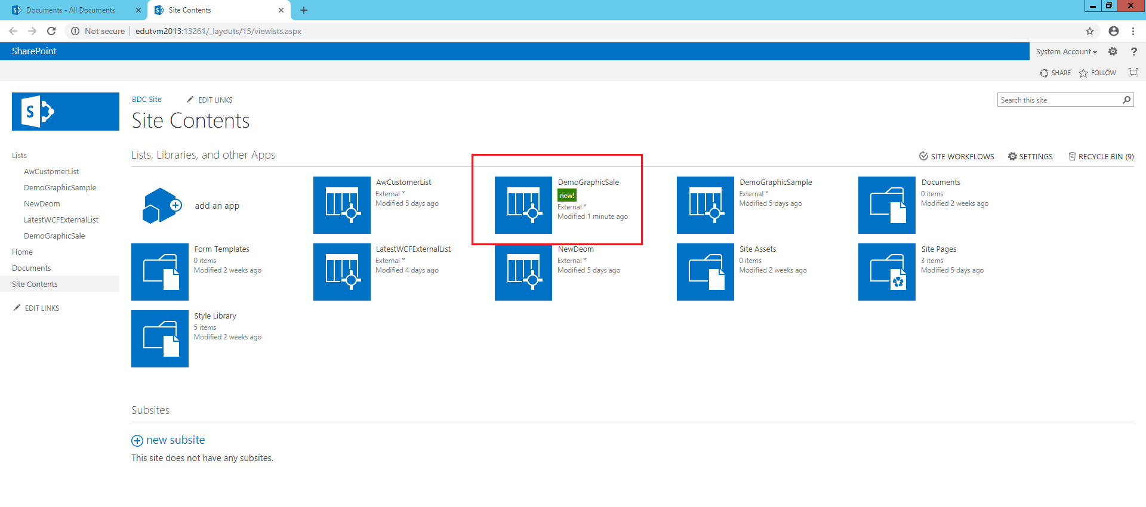Open the Form Templates library tile icon

(x=160, y=272)
